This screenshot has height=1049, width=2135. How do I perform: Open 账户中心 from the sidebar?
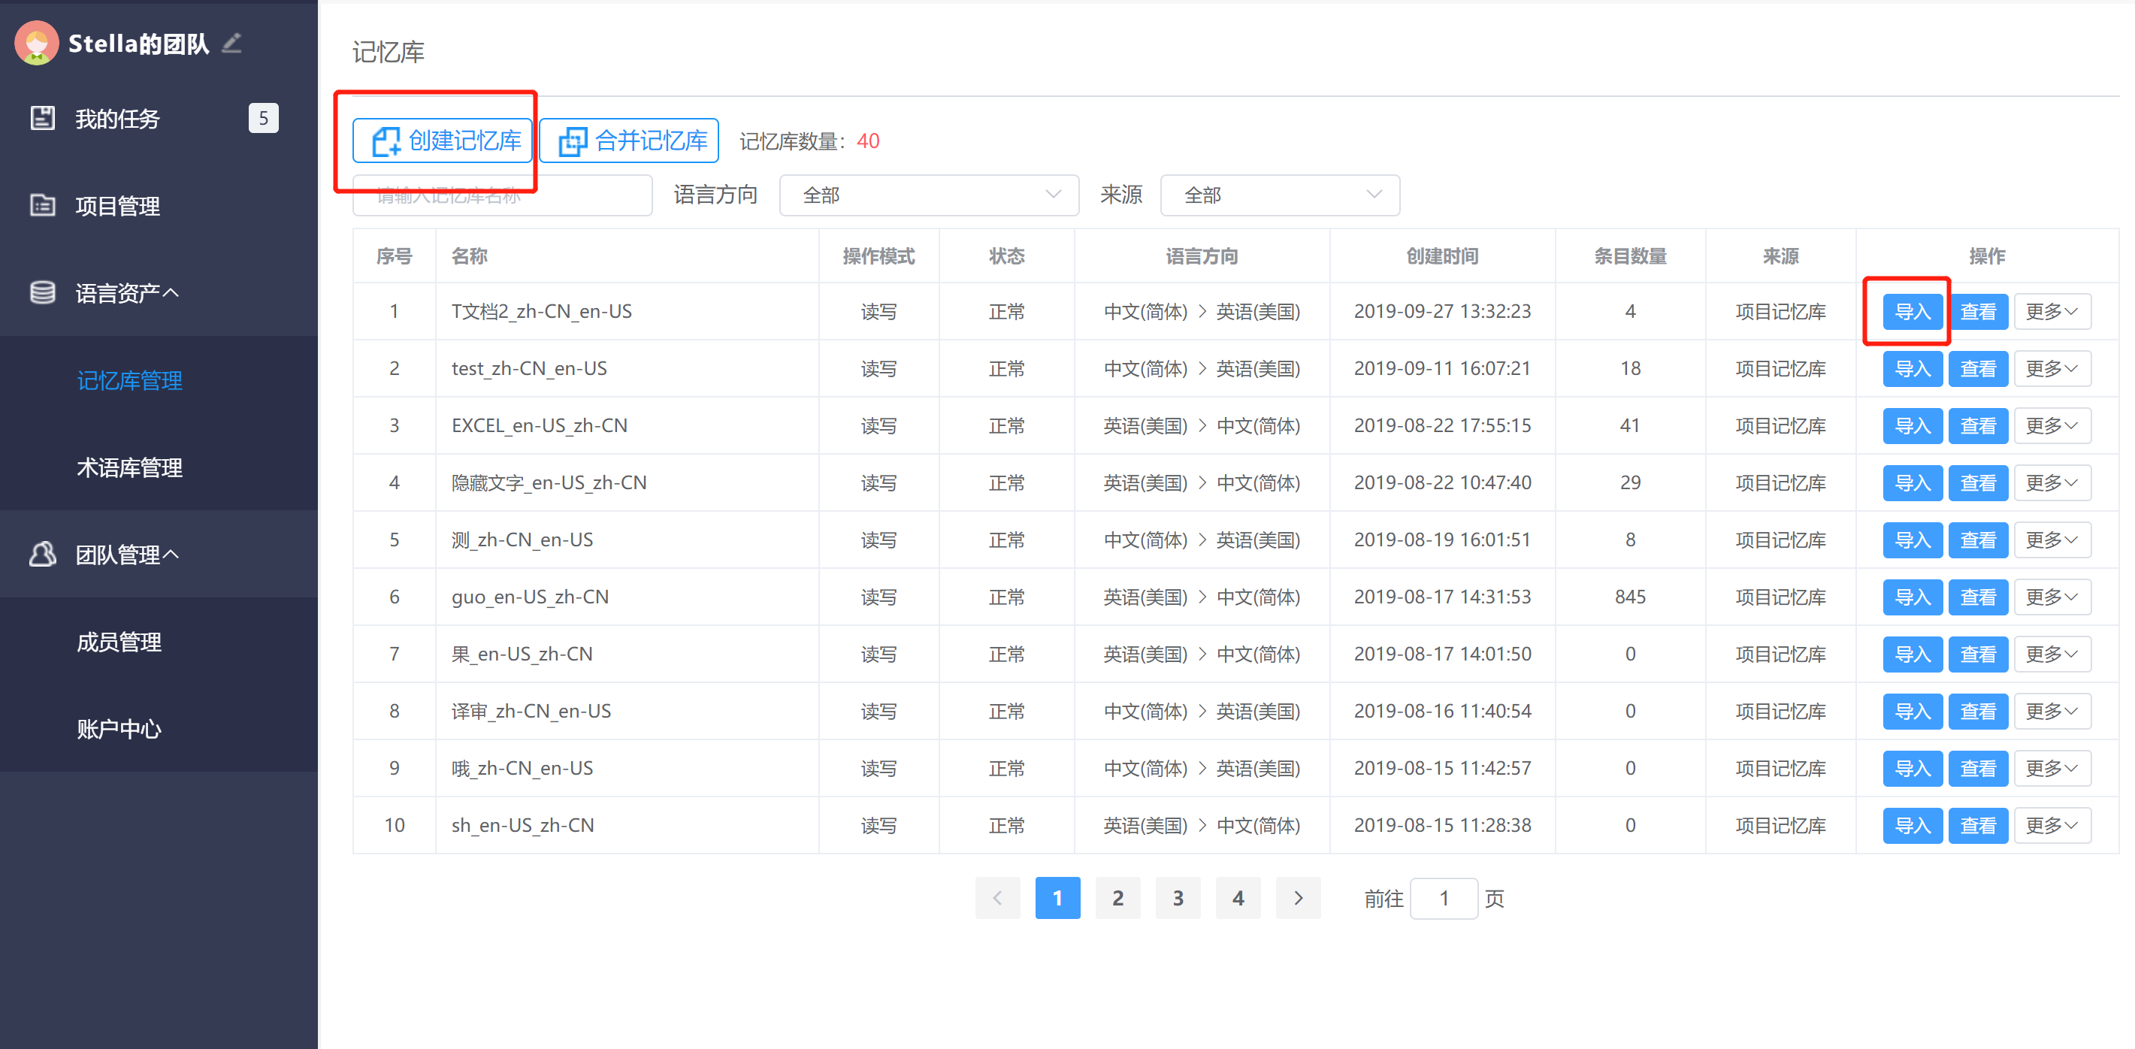119,728
